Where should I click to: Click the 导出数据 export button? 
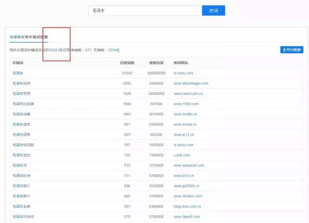point(292,49)
